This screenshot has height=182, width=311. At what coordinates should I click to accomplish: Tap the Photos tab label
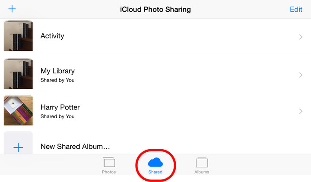click(x=109, y=172)
